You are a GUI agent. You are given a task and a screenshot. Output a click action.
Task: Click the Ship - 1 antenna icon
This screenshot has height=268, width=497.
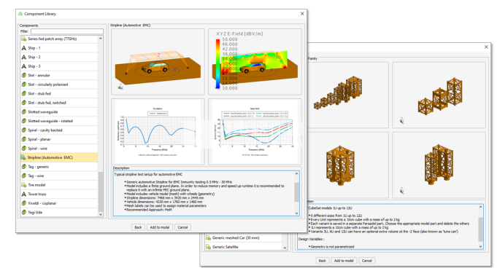(24, 48)
